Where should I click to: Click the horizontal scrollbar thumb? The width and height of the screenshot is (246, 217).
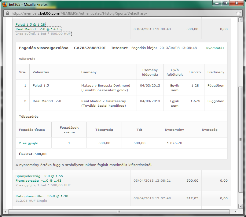[x=119, y=212]
